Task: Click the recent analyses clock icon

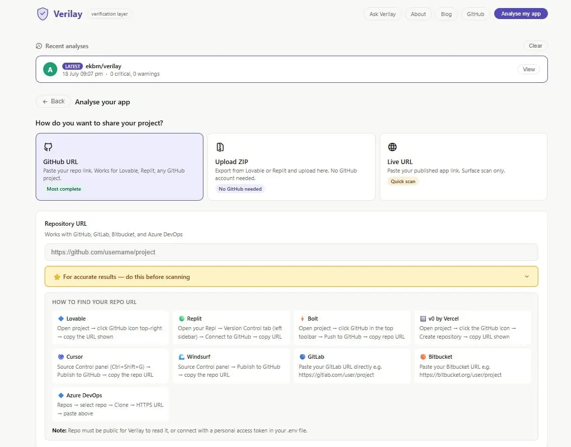Action: coord(39,46)
